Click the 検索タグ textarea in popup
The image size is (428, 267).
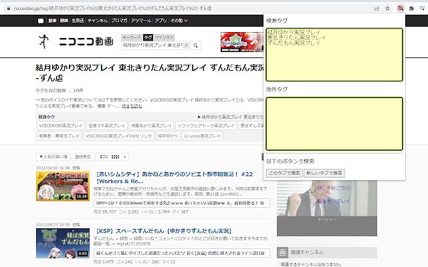click(334, 55)
